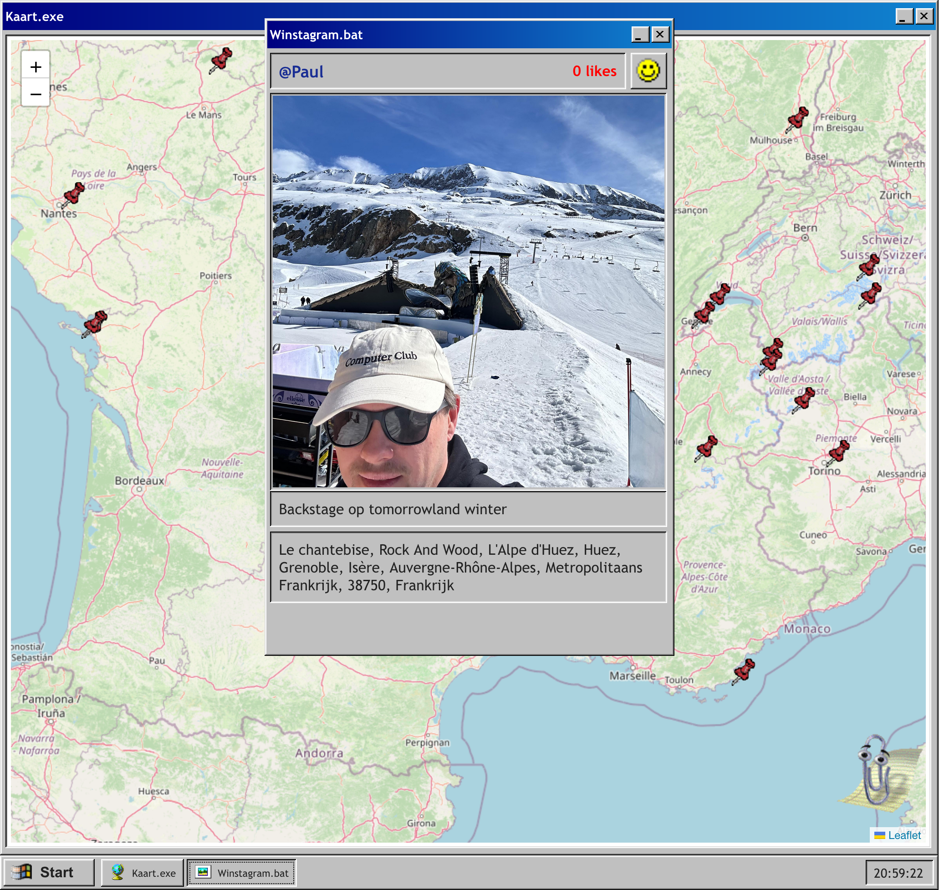Zoom out the map with minus button
The image size is (939, 890).
36,94
